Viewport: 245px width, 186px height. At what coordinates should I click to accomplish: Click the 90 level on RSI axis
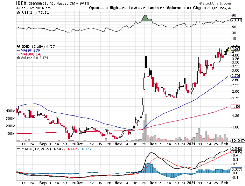click(x=234, y=15)
